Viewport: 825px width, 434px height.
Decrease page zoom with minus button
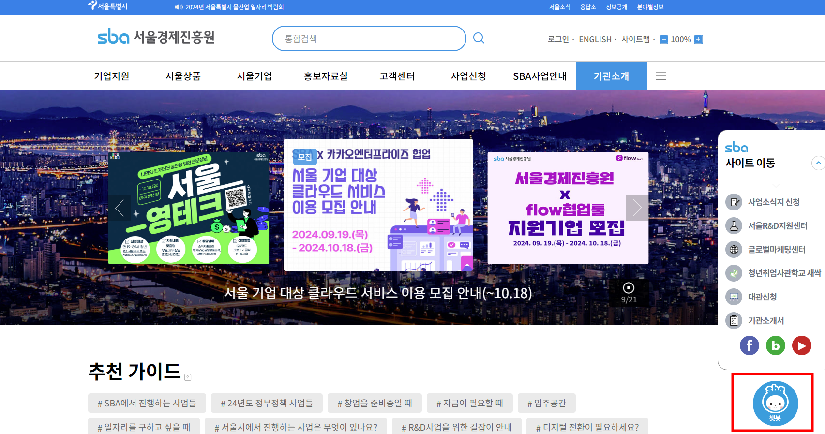[x=664, y=39]
